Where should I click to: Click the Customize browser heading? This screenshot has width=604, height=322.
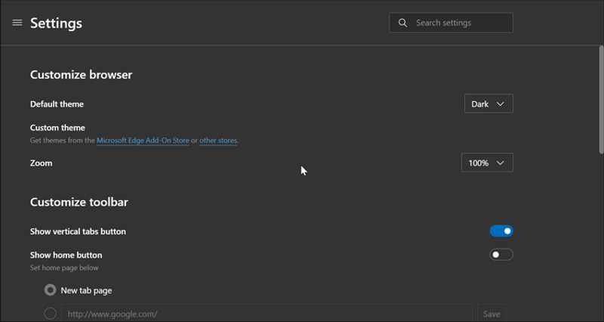pyautogui.click(x=82, y=74)
